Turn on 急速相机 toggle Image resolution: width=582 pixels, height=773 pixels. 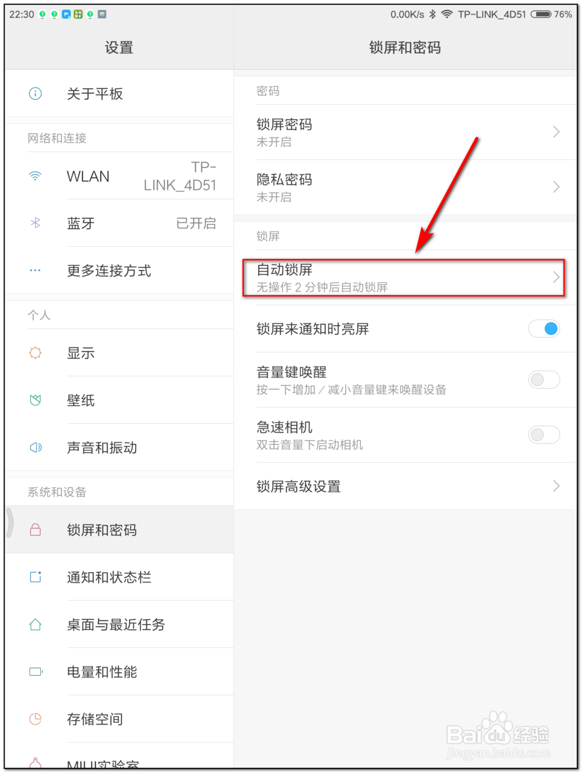(x=544, y=435)
